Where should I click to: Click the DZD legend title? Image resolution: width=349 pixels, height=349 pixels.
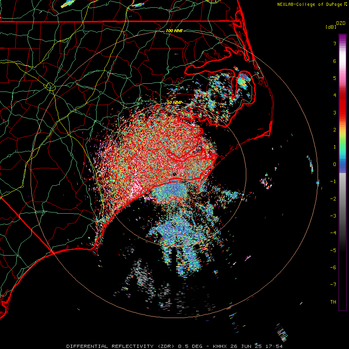point(341,23)
